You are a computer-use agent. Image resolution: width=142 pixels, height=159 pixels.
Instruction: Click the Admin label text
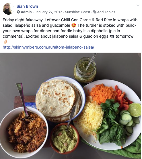pos(26,12)
